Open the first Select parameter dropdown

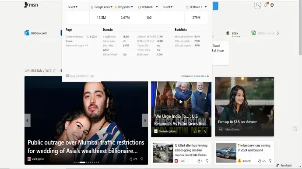[72, 7]
